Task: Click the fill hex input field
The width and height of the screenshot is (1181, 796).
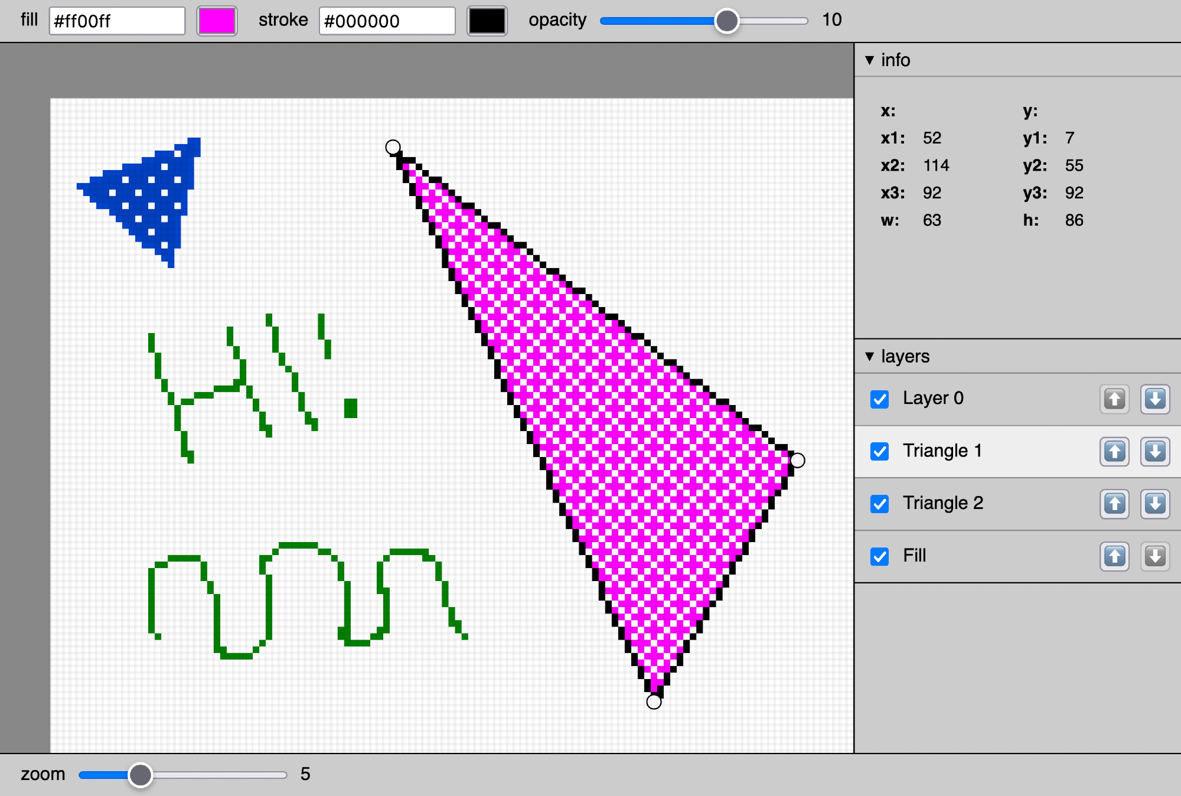Action: 117,21
